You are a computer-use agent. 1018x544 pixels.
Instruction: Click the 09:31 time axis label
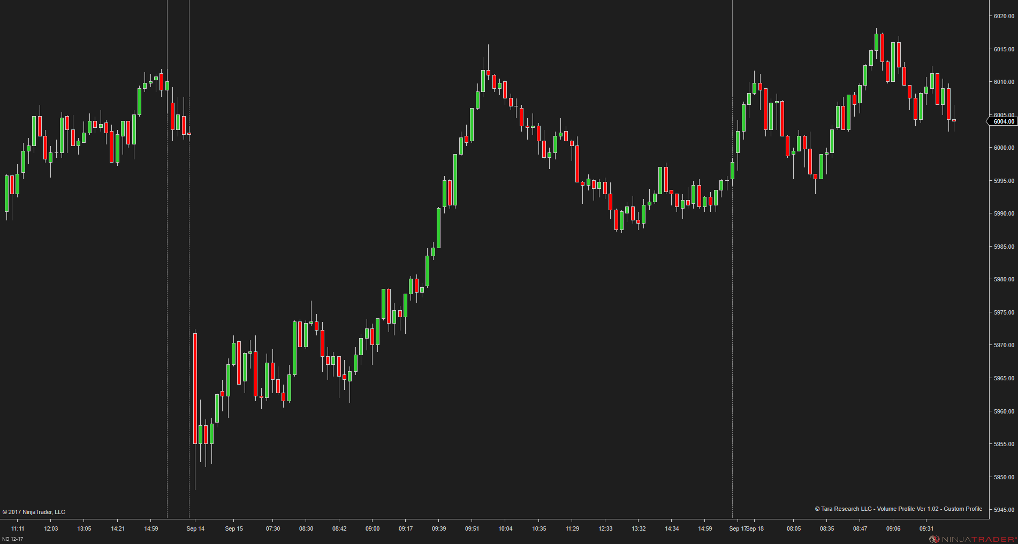point(926,528)
